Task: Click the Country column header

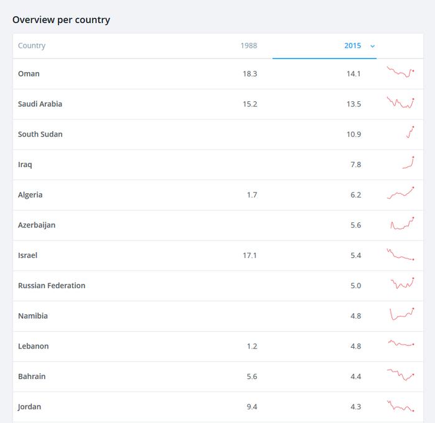Action: pyautogui.click(x=32, y=45)
